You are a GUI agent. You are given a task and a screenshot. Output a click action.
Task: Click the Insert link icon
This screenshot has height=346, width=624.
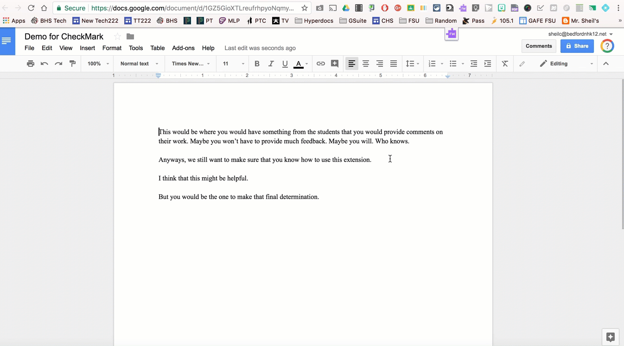(321, 64)
